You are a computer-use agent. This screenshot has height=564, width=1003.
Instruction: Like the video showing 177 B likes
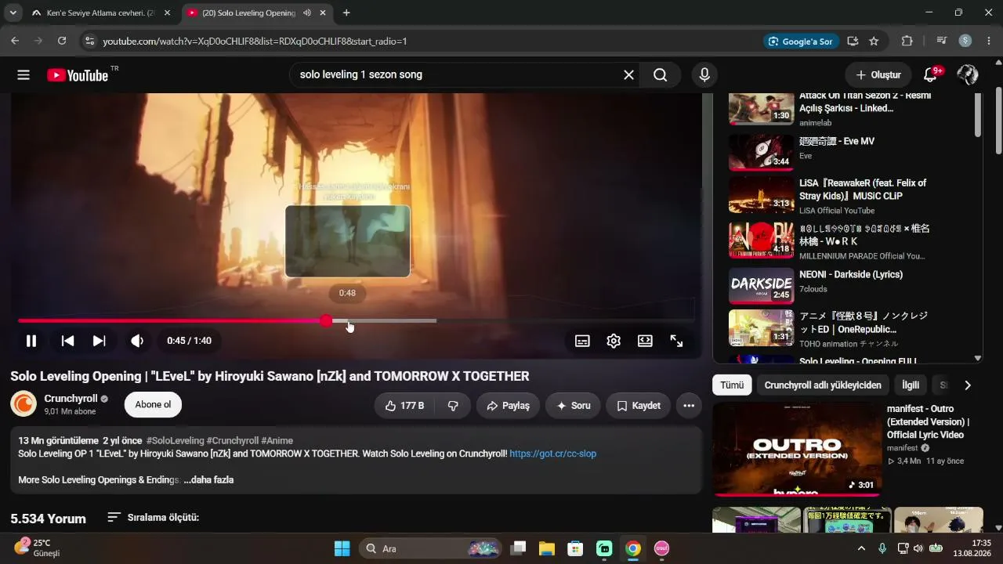pyautogui.click(x=404, y=406)
